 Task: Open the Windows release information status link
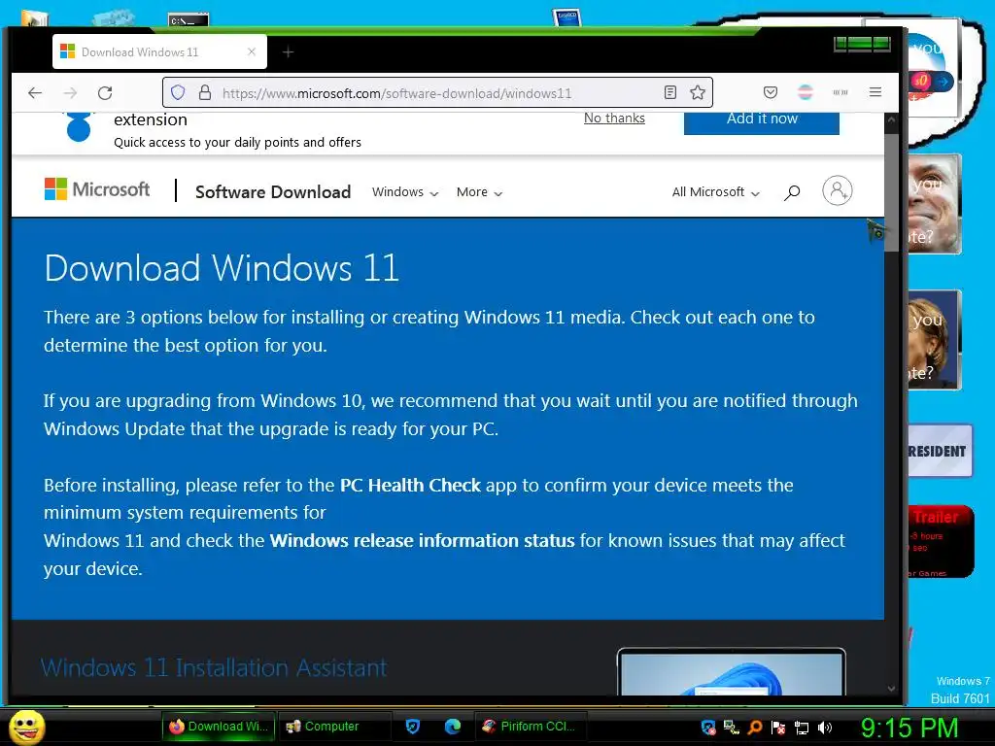pos(422,540)
